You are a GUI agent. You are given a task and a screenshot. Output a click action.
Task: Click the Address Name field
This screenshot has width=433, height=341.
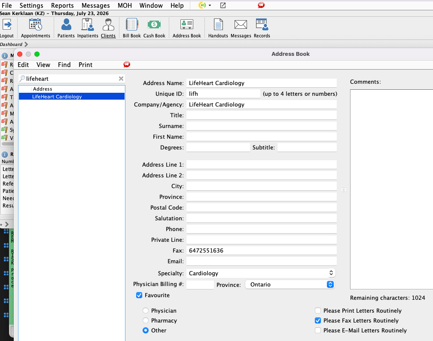(262, 83)
